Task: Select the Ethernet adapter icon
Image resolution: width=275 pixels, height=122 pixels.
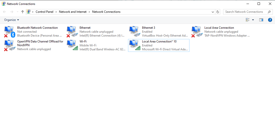Action: point(72,32)
